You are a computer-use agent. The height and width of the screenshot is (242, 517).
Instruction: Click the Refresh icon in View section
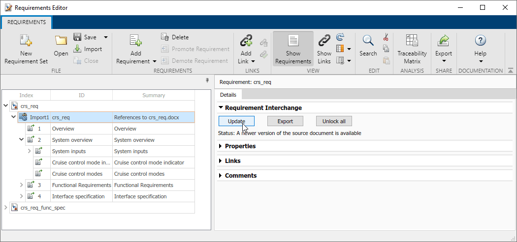pyautogui.click(x=340, y=37)
